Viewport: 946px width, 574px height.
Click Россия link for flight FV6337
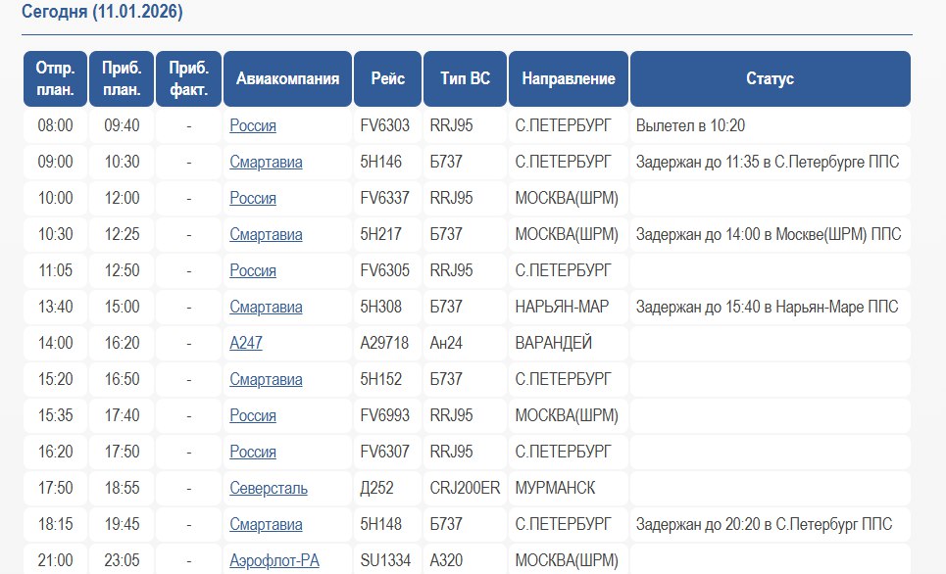click(253, 198)
